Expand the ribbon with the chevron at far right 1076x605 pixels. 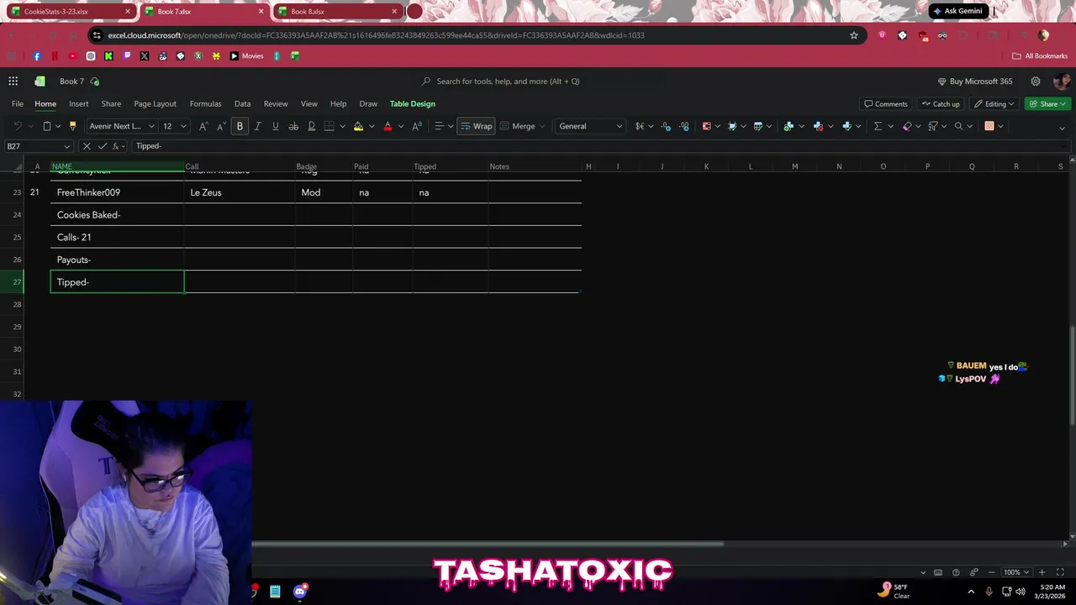1062,127
